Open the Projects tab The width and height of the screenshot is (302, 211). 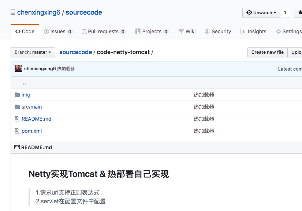(152, 31)
